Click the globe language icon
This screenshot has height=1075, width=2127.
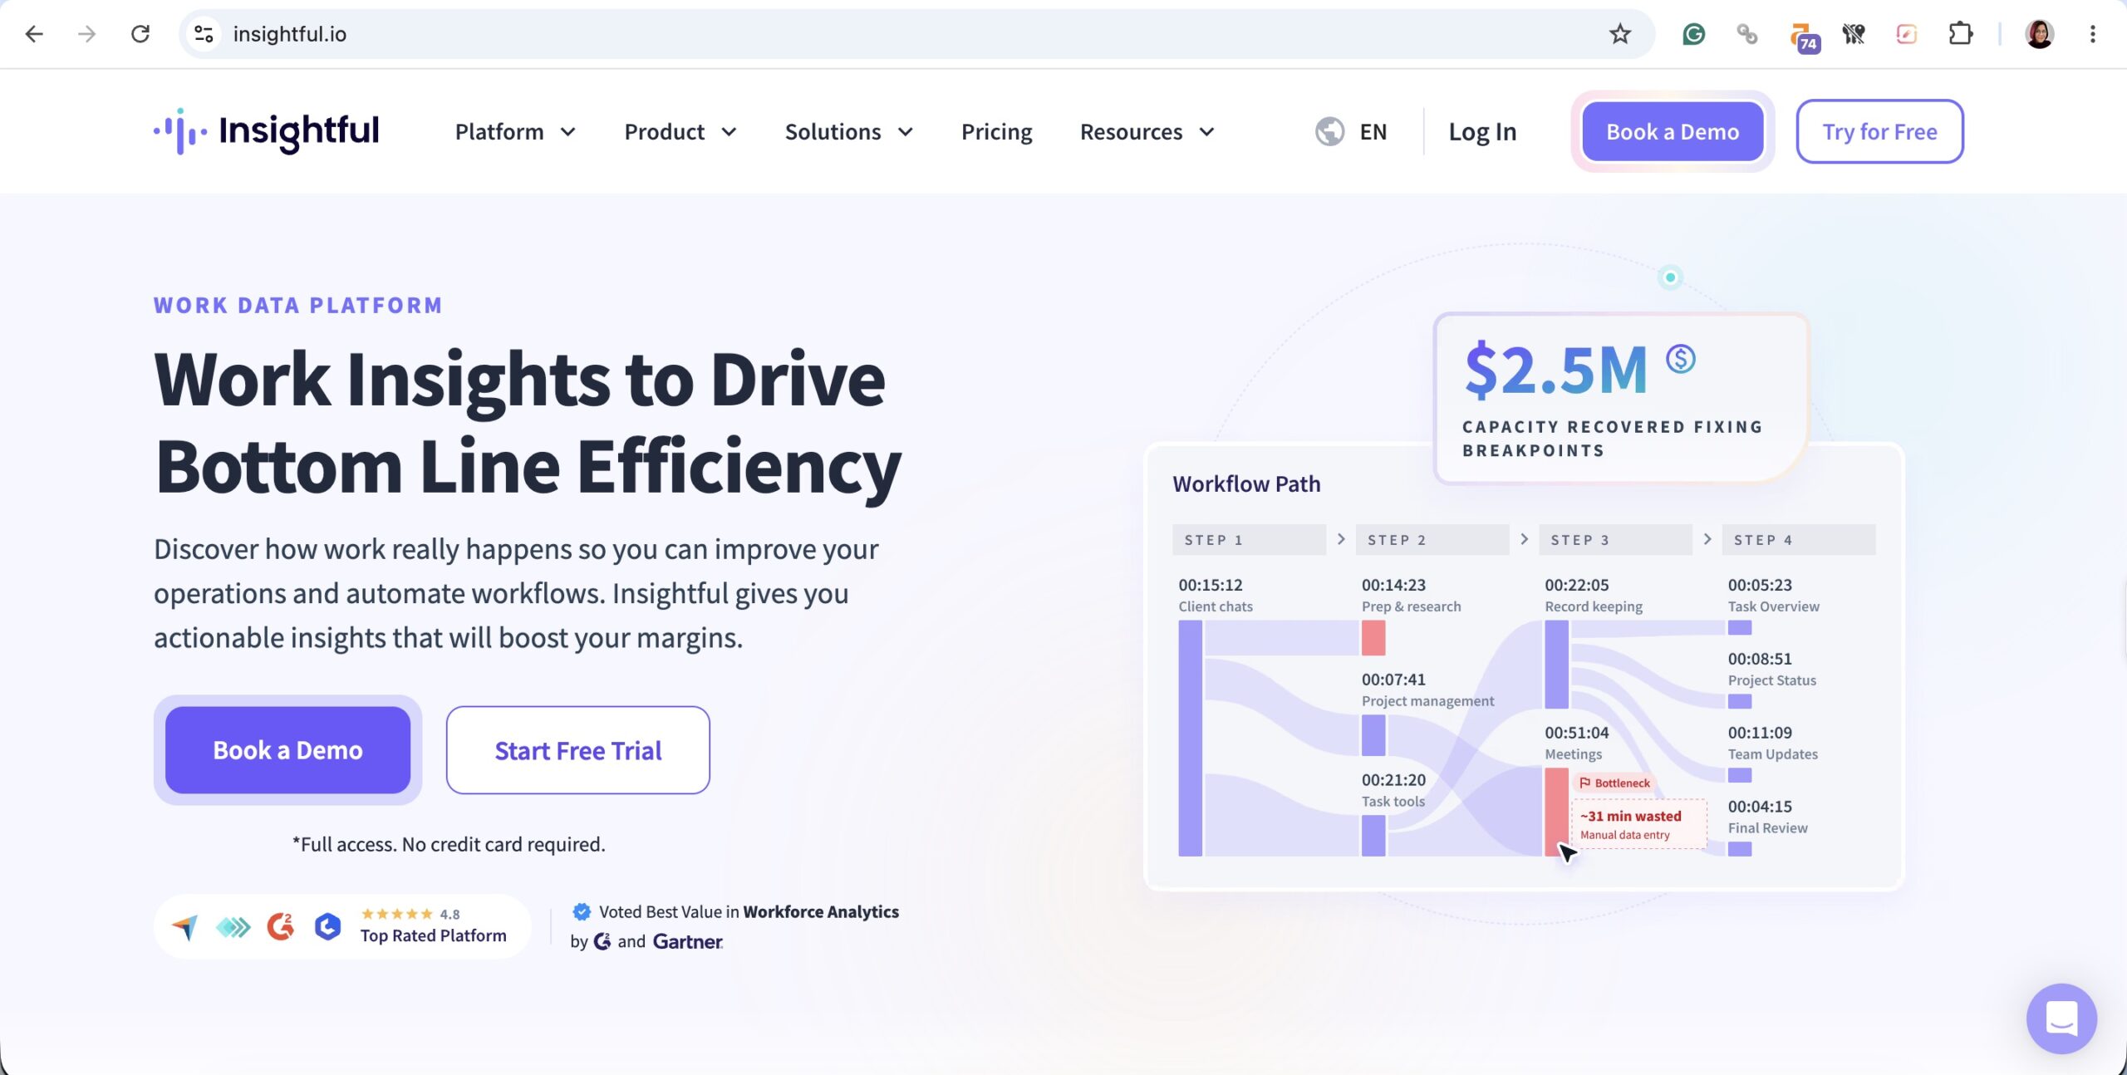tap(1329, 131)
